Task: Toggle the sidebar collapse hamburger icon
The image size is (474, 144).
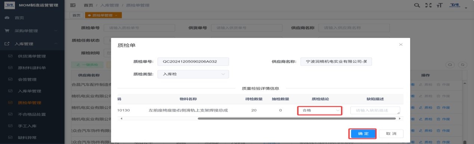Action: tap(73, 5)
